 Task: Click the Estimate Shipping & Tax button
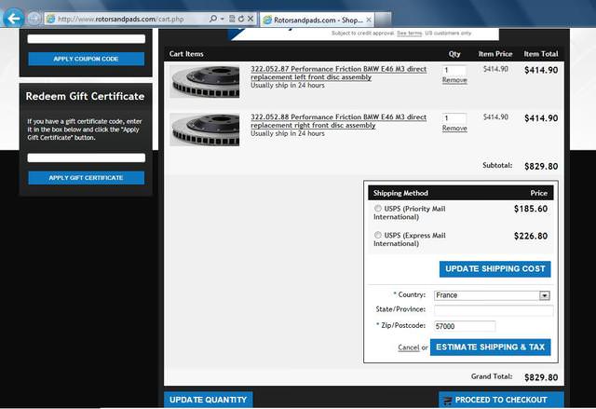coord(491,347)
